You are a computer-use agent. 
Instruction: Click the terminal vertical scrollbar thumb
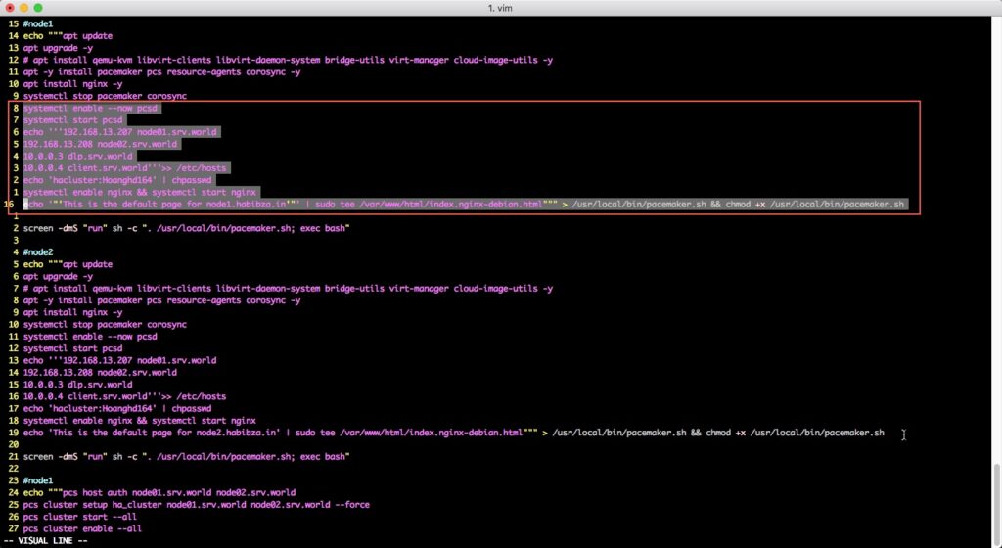pos(997,505)
